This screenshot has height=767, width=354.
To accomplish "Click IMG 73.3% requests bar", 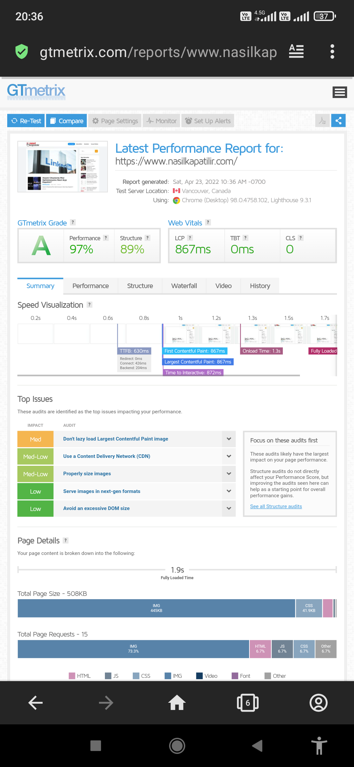I will click(133, 649).
